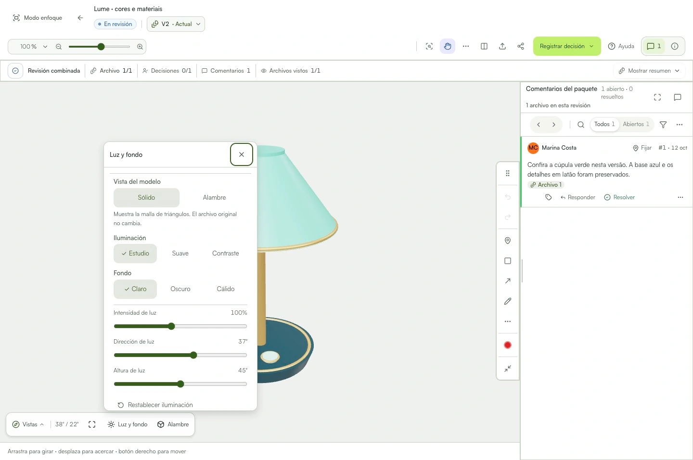Click Responder on the comment
Image resolution: width=693 pixels, height=460 pixels.
click(x=577, y=197)
